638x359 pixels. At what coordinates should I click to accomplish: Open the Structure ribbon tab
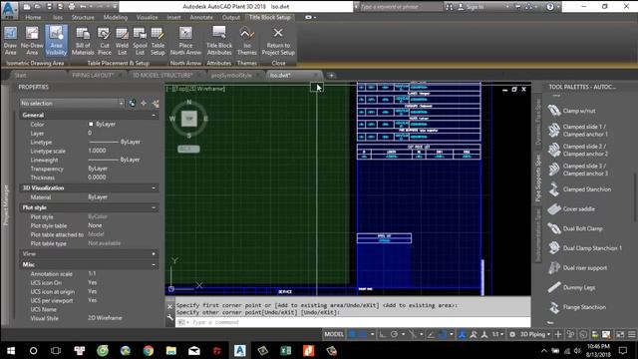pyautogui.click(x=83, y=18)
